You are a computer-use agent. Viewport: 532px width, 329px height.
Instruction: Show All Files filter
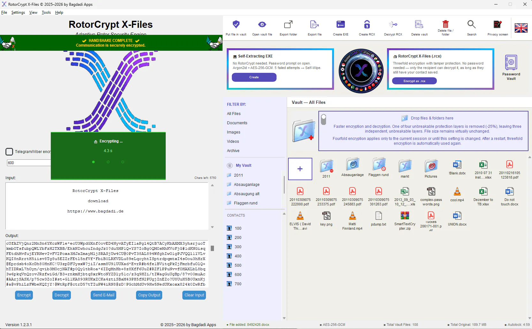pos(234,114)
